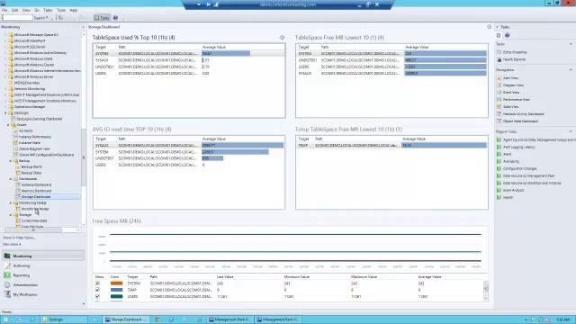
Task: Click Show or Hide Views link
Action: pos(19,238)
